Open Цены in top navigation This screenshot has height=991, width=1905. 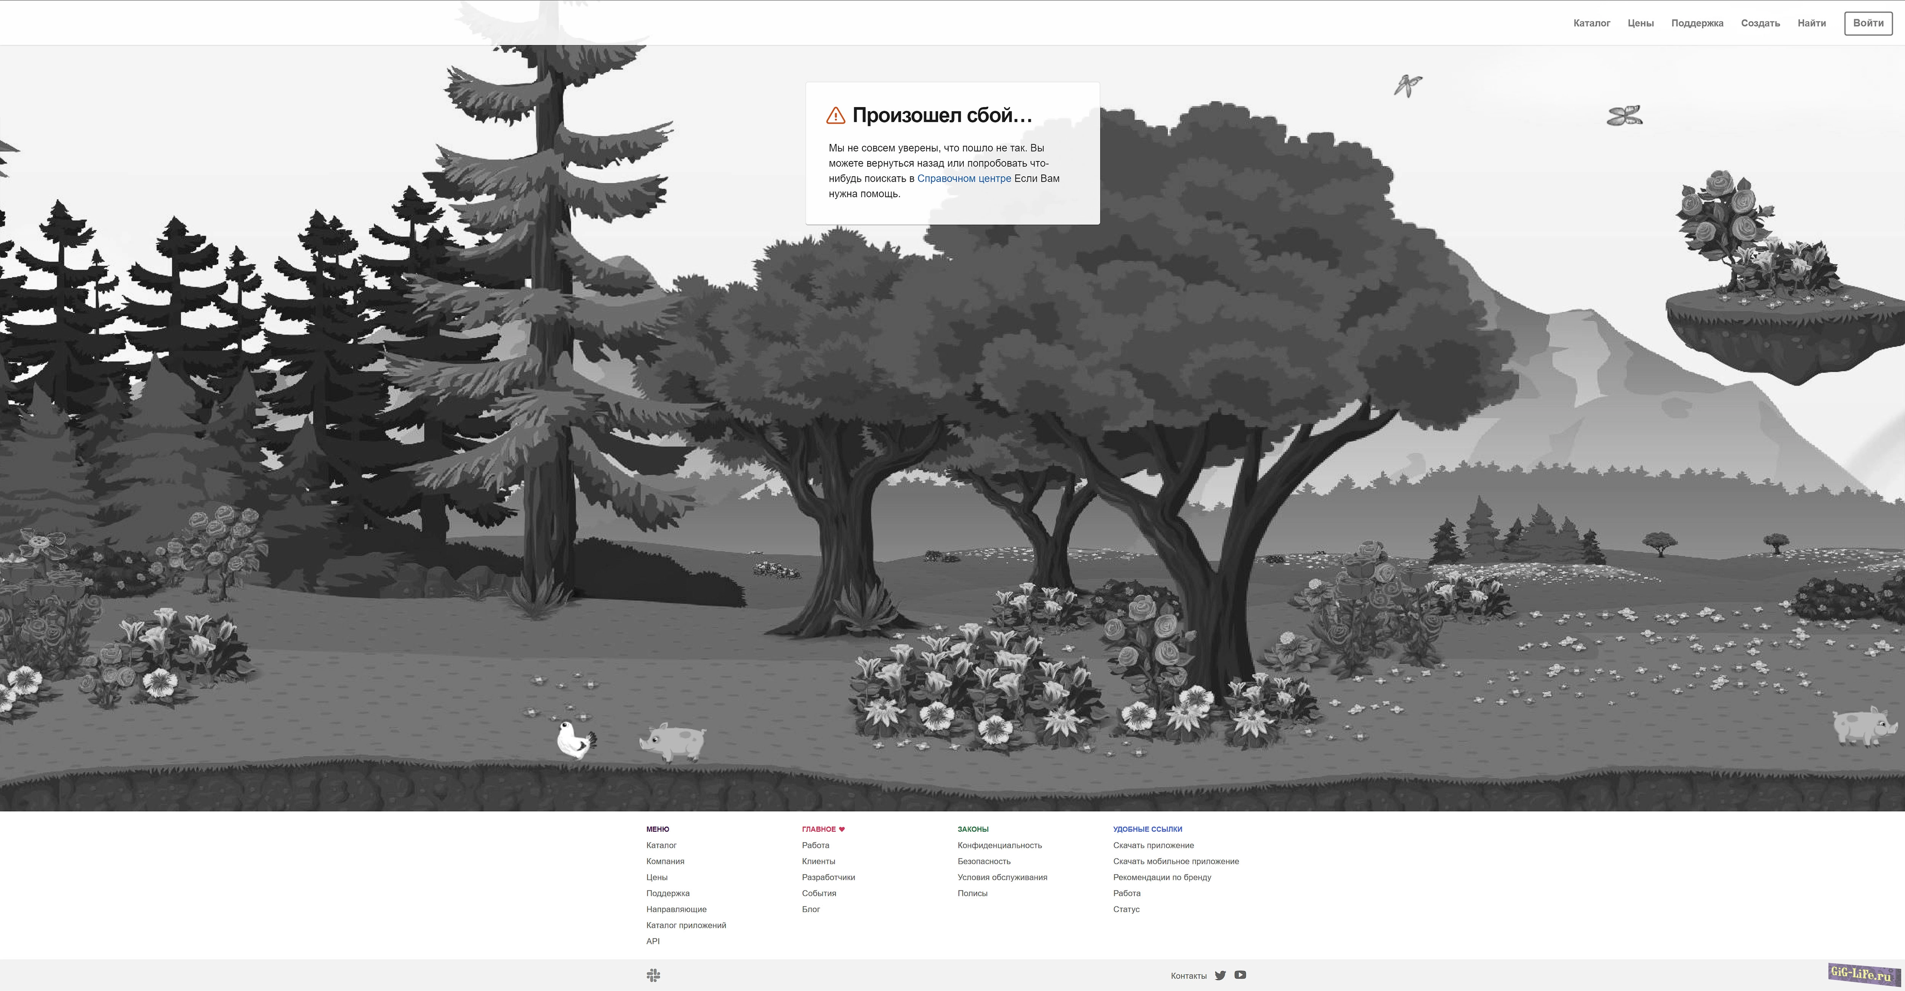pos(1640,23)
